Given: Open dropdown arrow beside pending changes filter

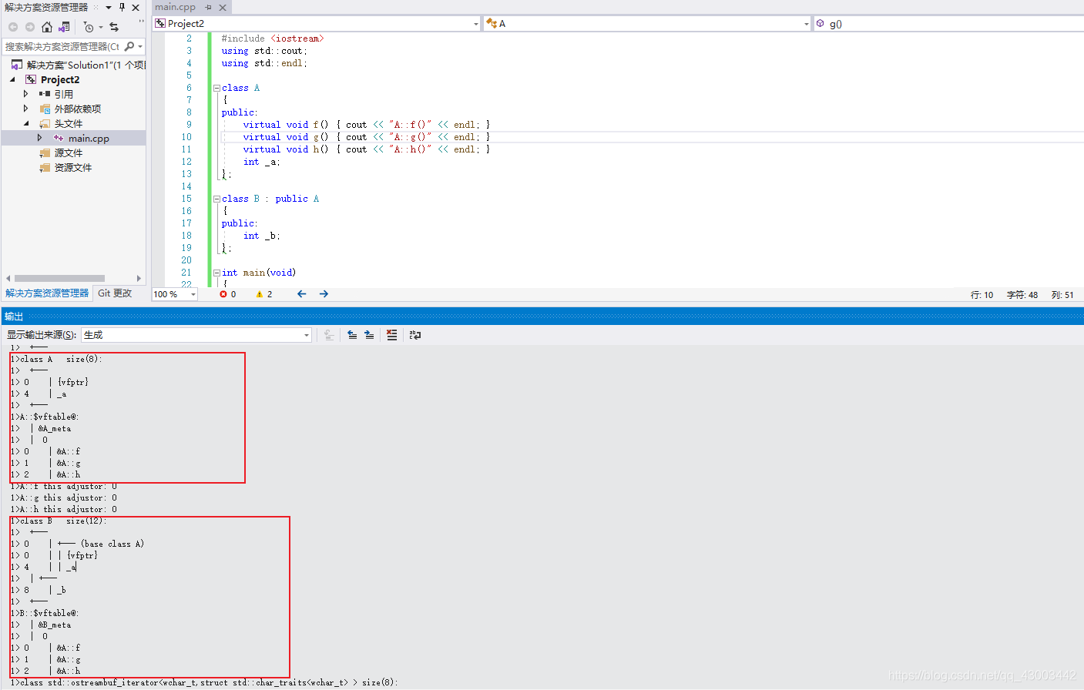Looking at the screenshot, I should coord(101,28).
